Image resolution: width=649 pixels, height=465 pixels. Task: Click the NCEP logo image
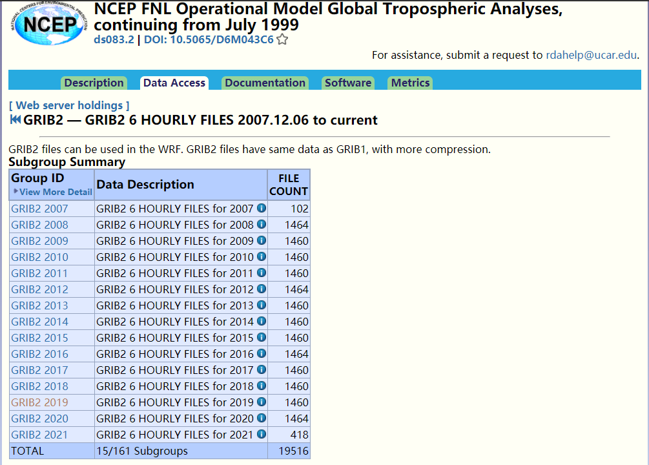click(49, 24)
